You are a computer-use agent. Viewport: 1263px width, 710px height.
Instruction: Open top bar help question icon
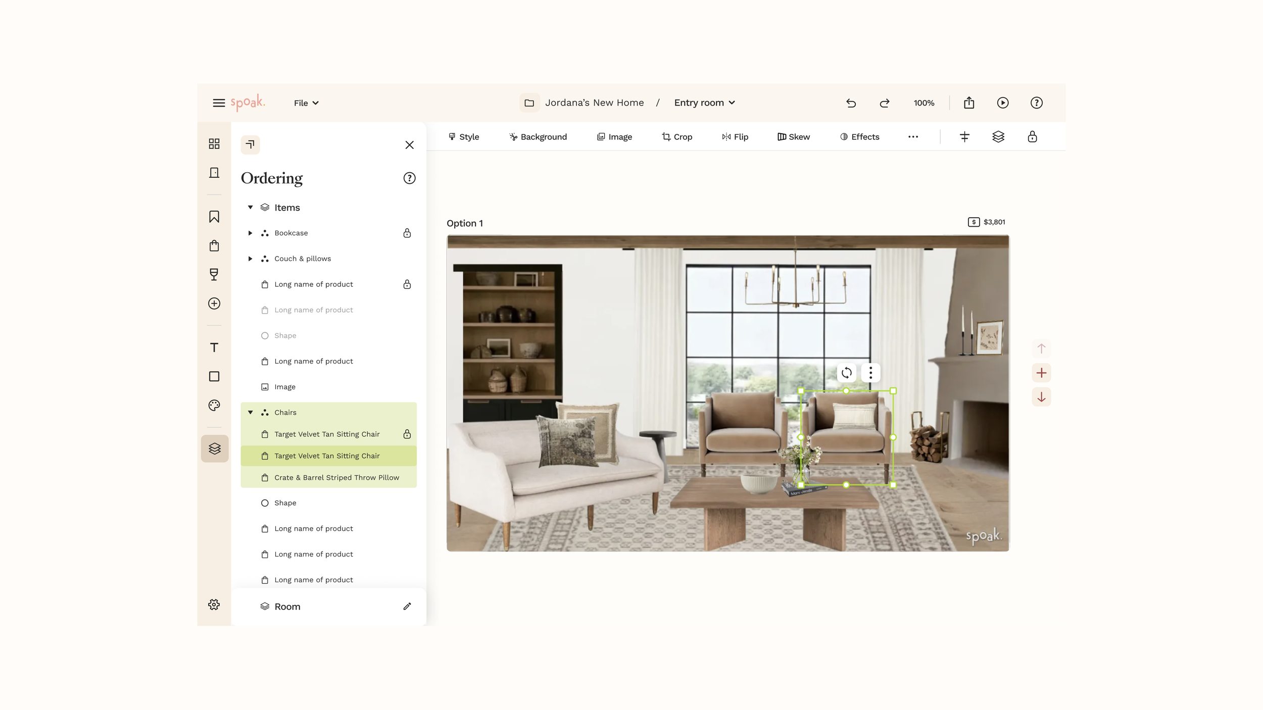point(1037,103)
